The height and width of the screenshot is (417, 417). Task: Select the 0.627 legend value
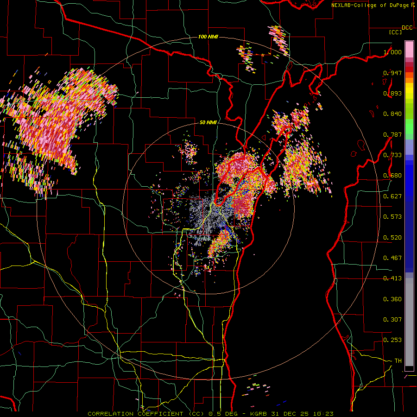coord(392,196)
